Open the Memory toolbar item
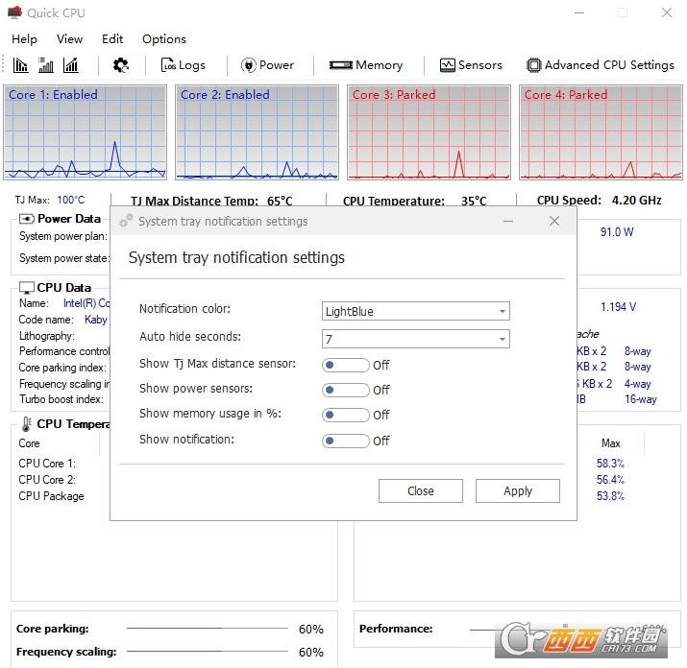687x668 pixels. [x=366, y=65]
